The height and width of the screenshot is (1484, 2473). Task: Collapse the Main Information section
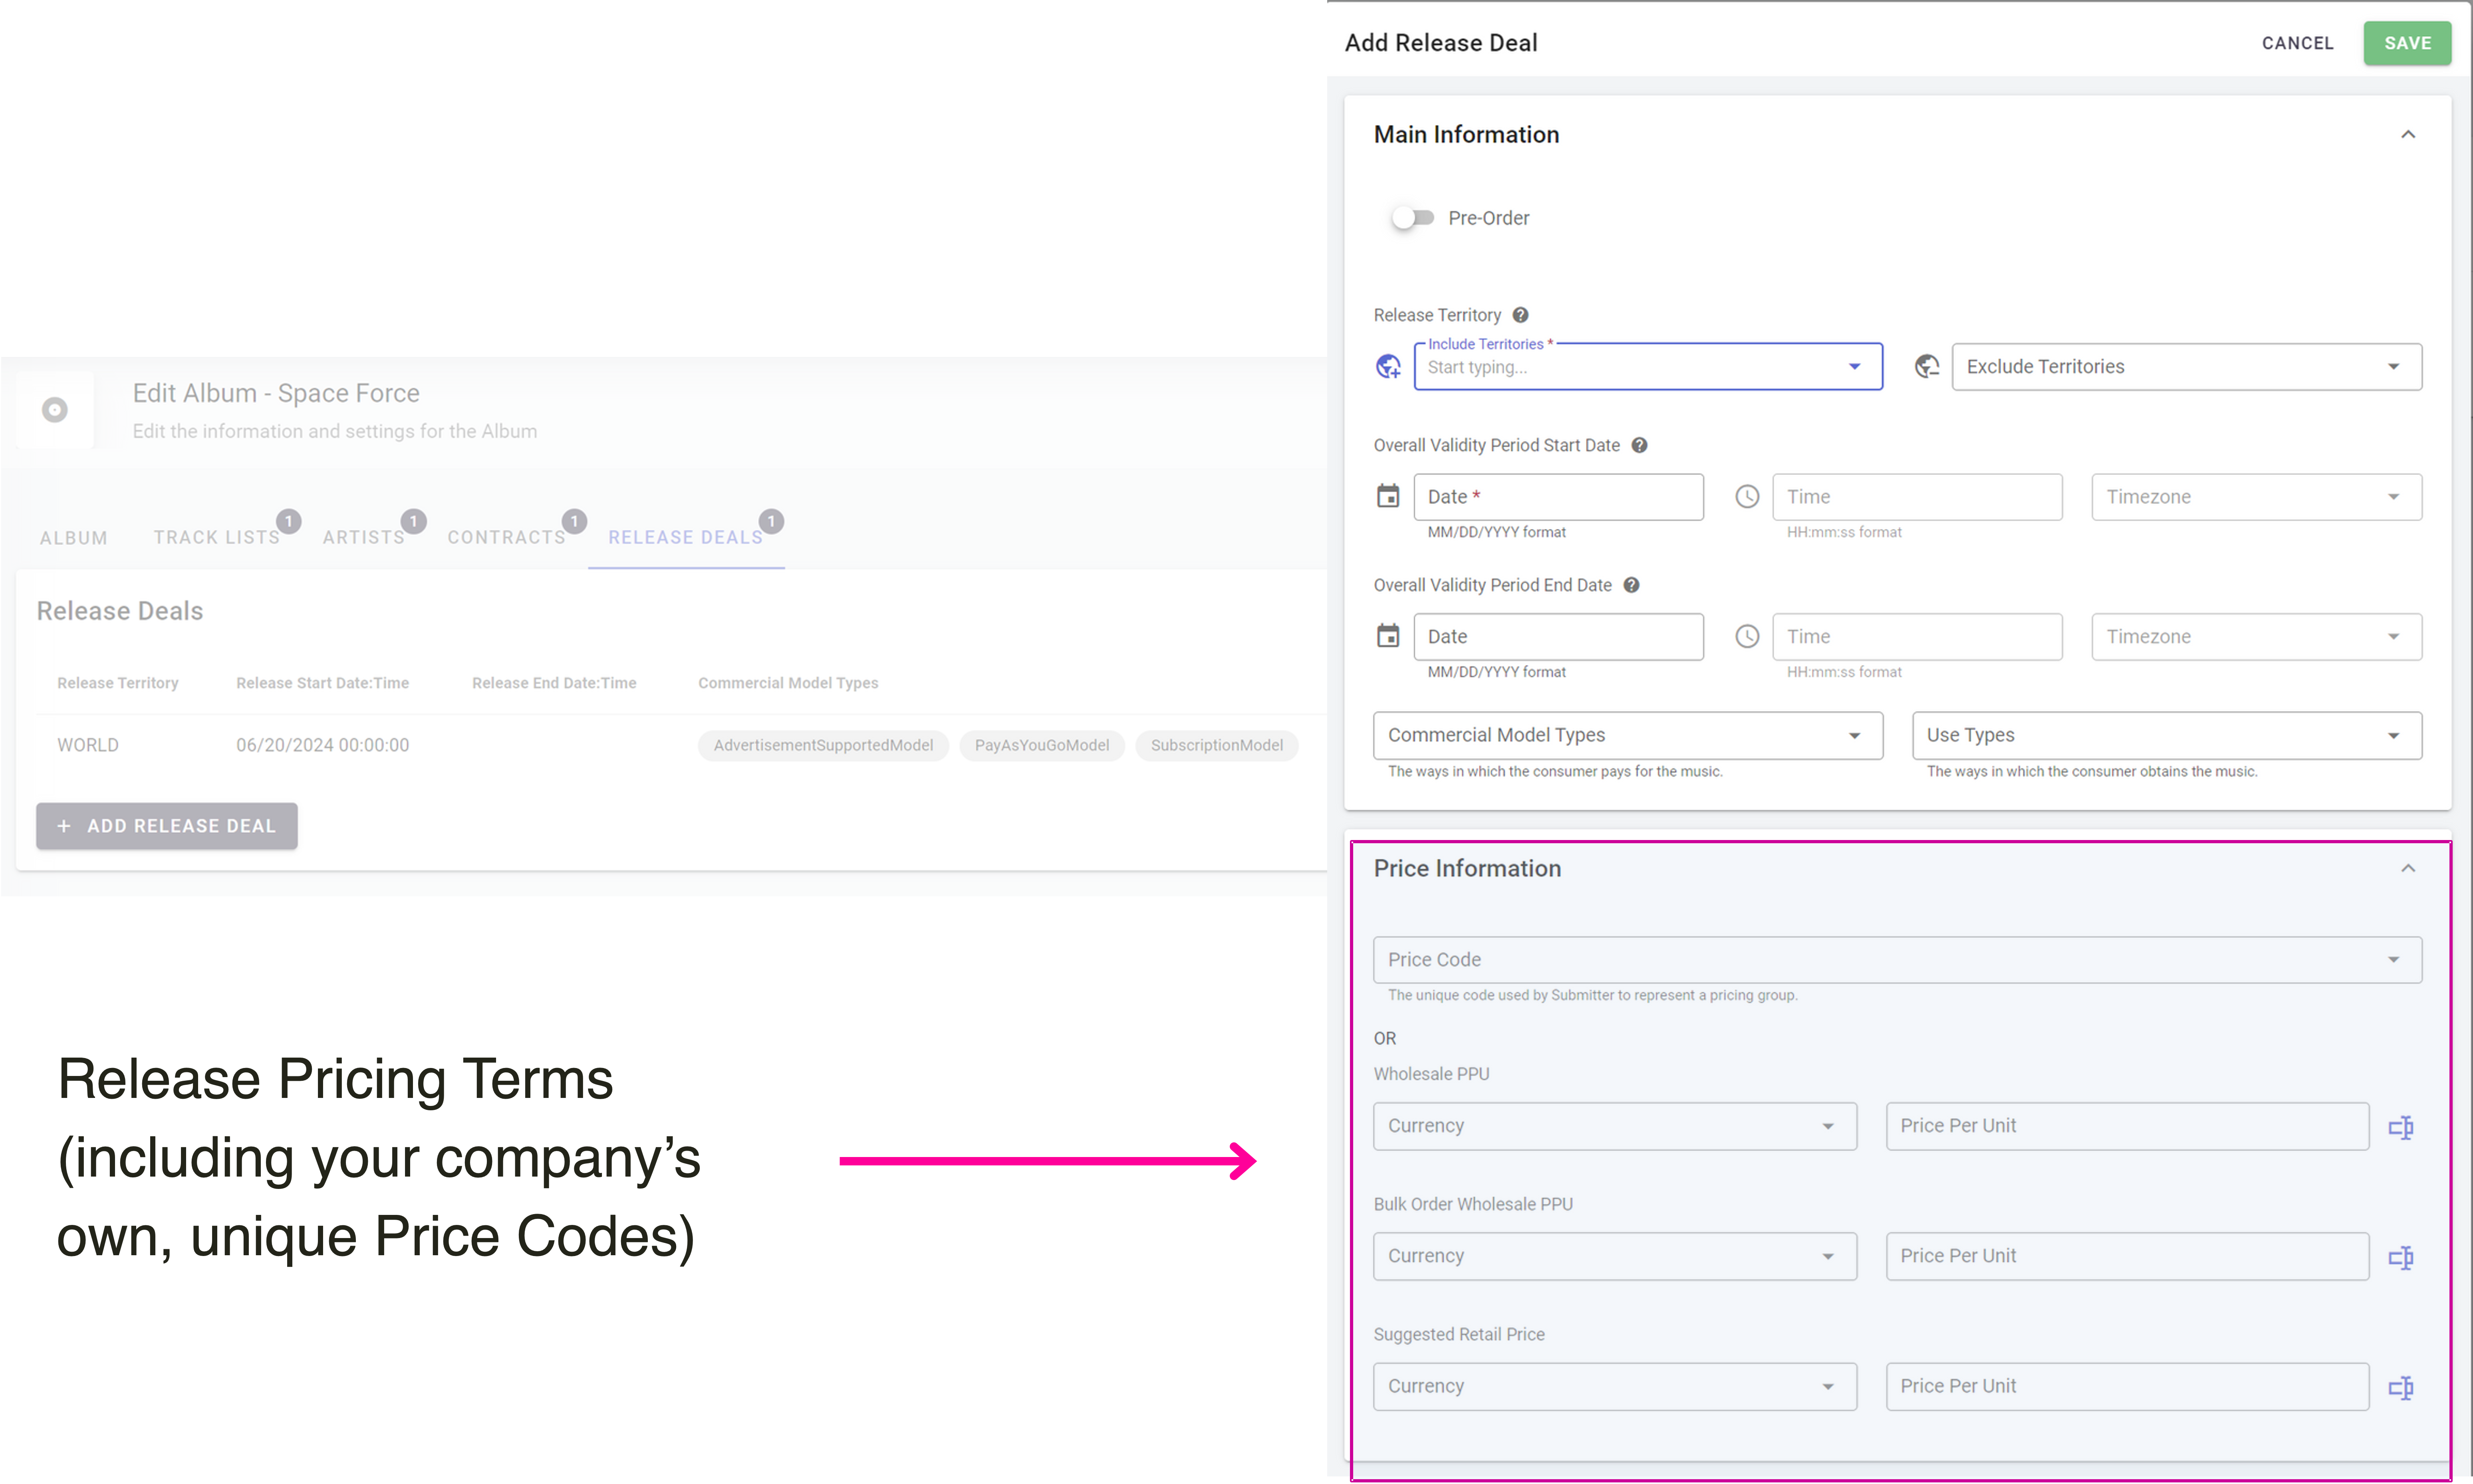pos(2407,135)
